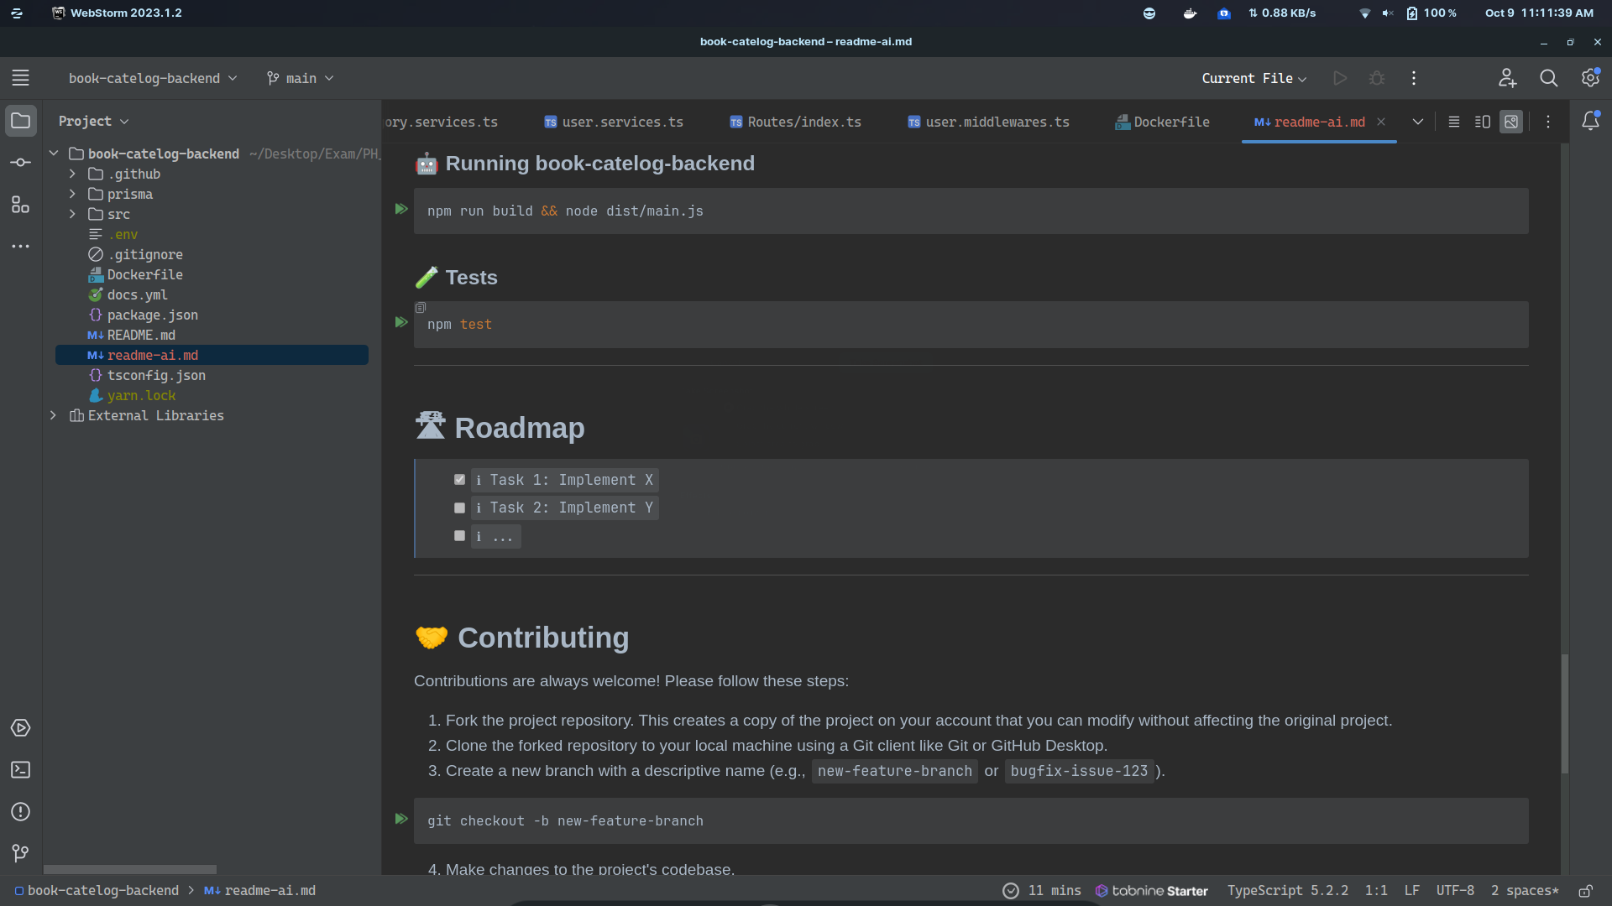Select package.json in the project tree

coord(152,315)
